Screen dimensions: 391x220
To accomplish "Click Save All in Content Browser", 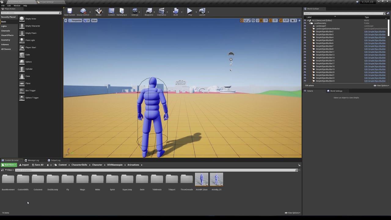I will [37, 165].
